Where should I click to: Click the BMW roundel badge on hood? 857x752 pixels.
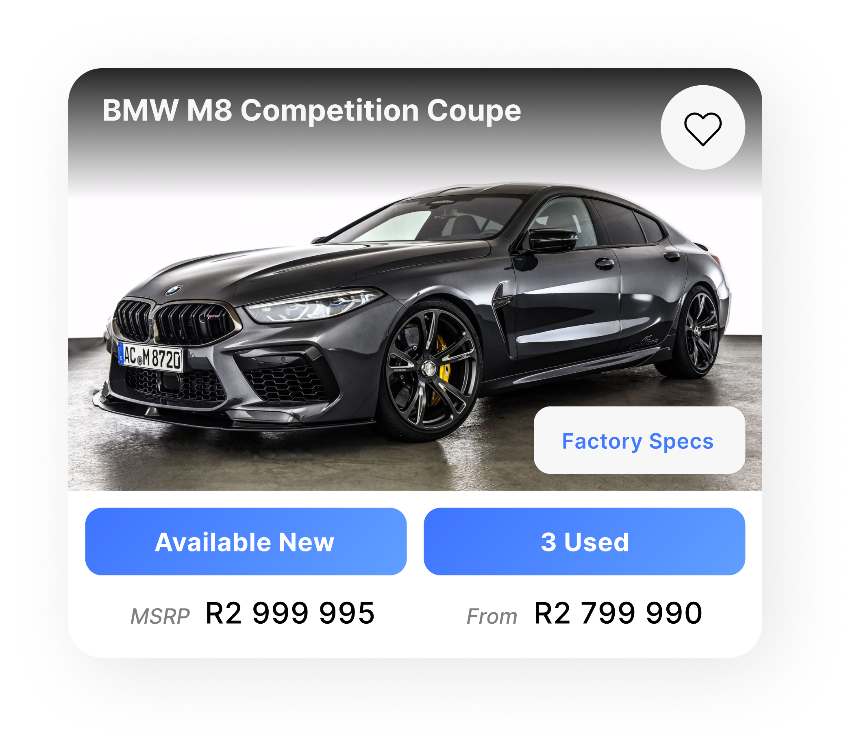click(173, 290)
